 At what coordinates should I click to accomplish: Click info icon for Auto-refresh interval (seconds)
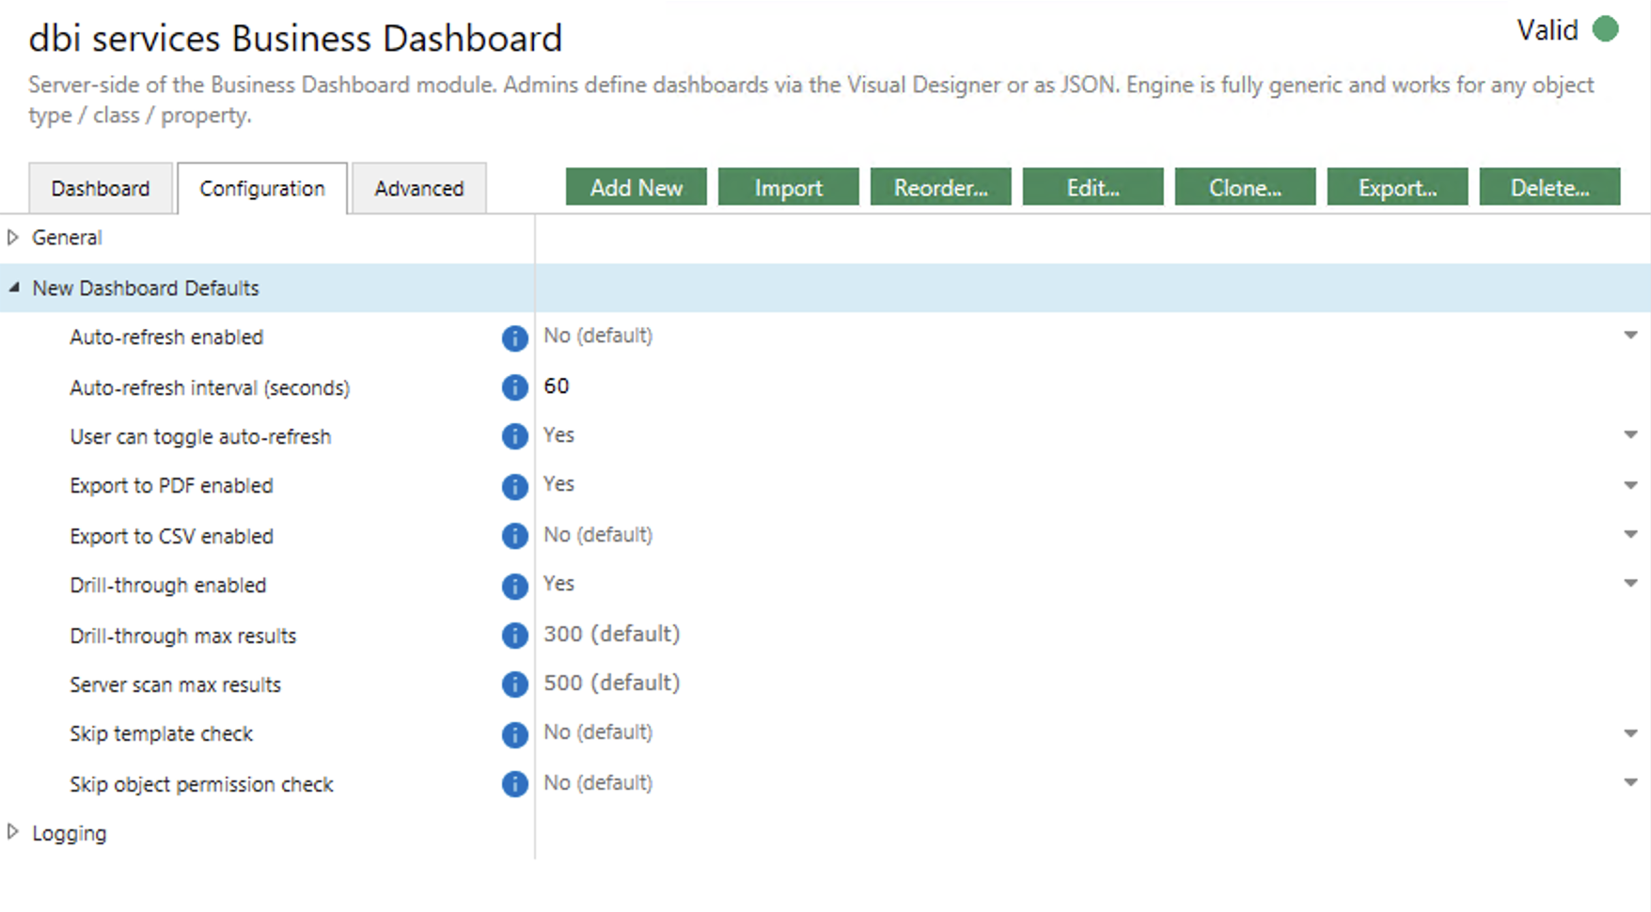pos(514,387)
